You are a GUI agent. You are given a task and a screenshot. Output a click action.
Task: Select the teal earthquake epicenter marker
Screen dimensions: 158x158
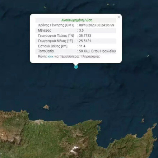[76, 67]
